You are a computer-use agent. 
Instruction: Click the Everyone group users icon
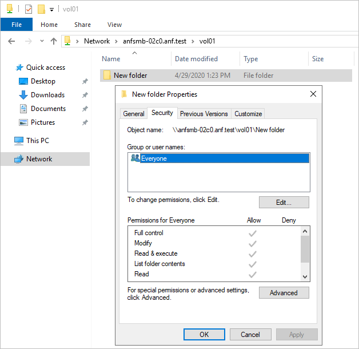pos(135,158)
